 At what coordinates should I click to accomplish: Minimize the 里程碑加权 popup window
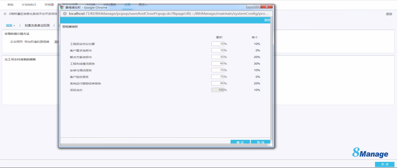click(x=250, y=7)
